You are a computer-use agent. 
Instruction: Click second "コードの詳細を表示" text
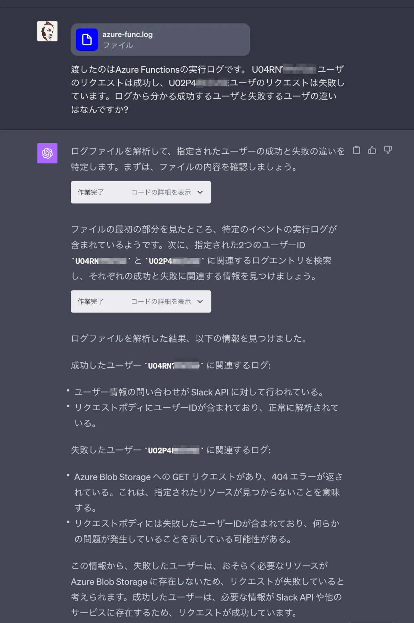[x=161, y=301]
